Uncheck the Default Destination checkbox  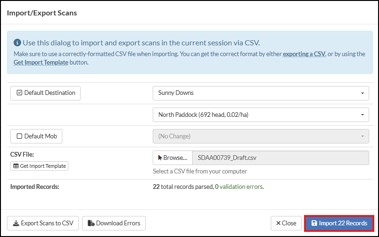(20, 93)
